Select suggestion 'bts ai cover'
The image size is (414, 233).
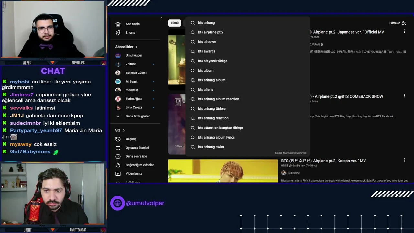[247, 42]
